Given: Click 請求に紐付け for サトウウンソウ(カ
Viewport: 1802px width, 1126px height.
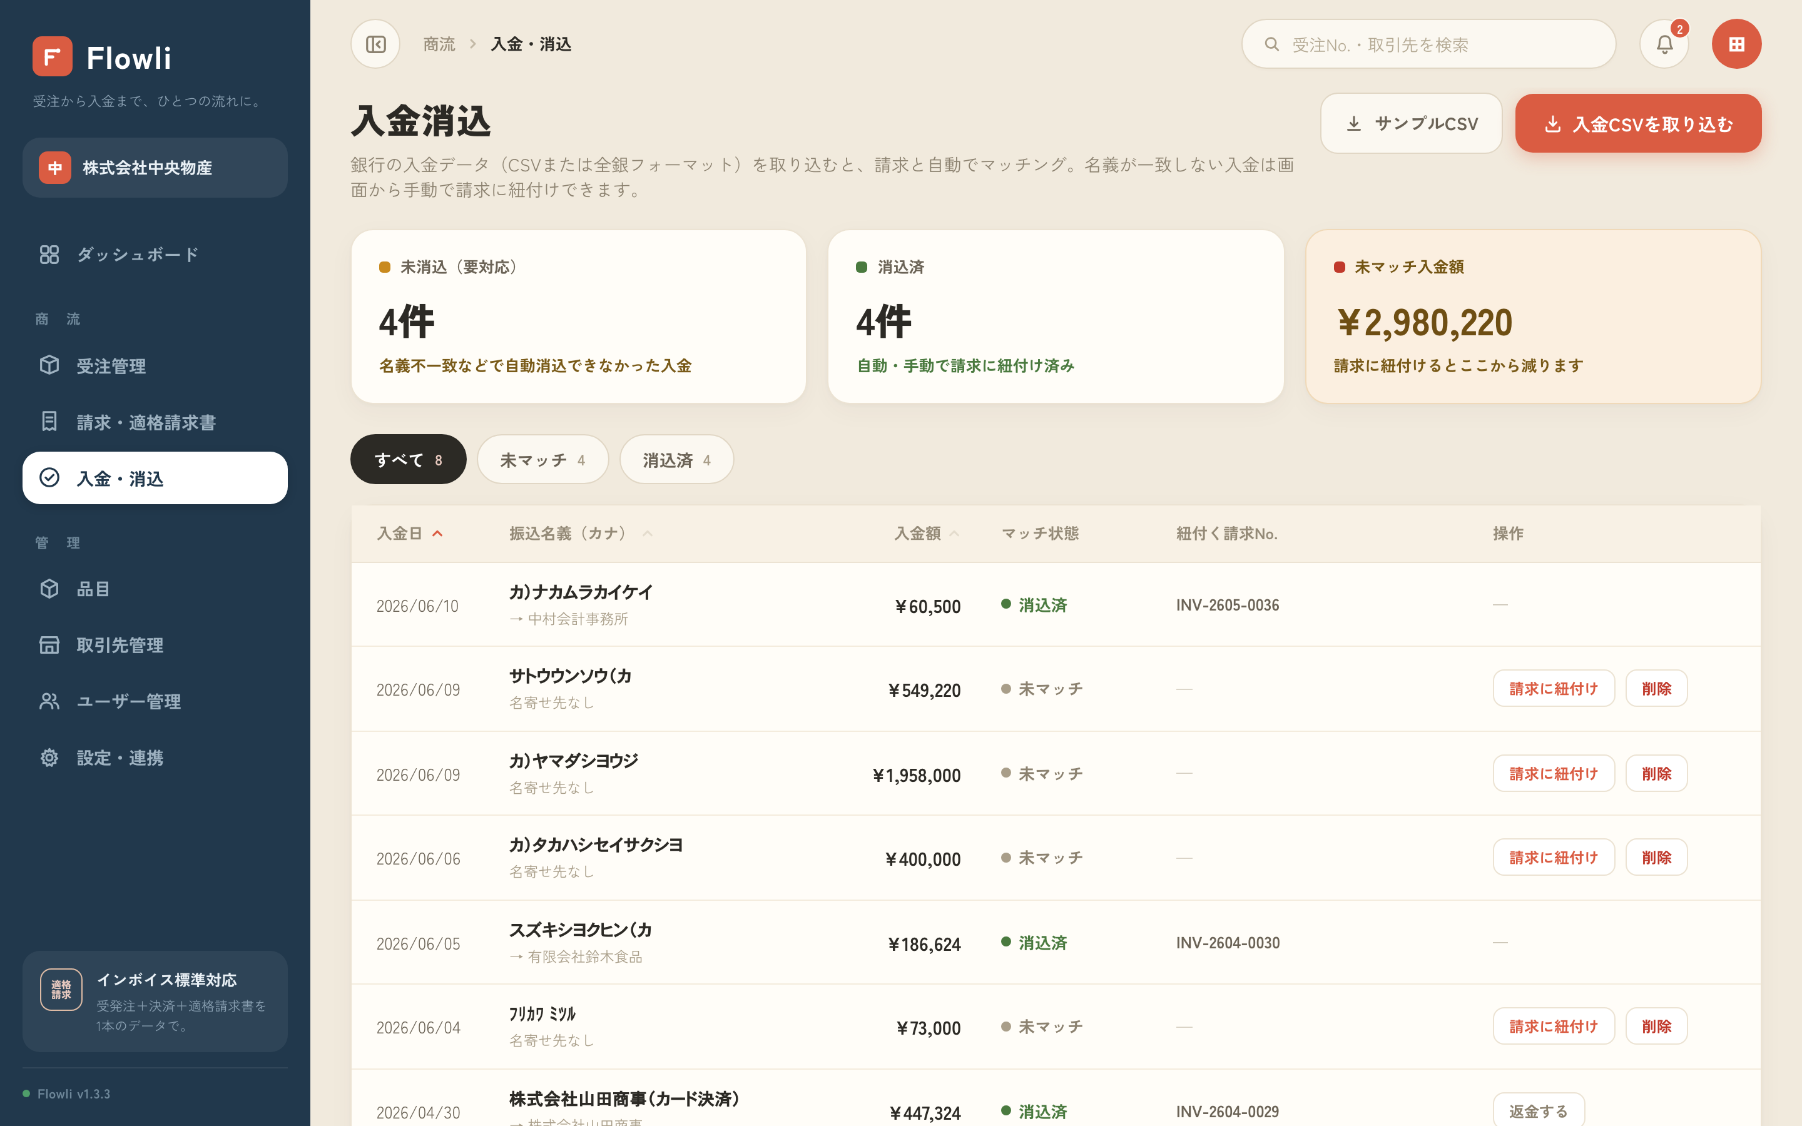Looking at the screenshot, I should pyautogui.click(x=1554, y=689).
